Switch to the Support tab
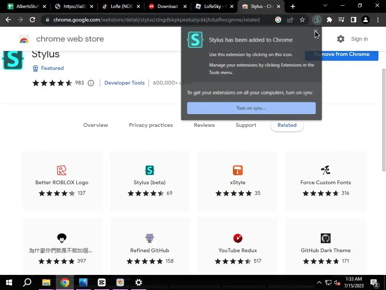The width and height of the screenshot is (386, 290). (246, 125)
